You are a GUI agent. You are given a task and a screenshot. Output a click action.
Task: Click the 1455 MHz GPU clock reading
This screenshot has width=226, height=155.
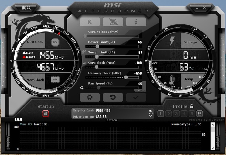pos(52,55)
